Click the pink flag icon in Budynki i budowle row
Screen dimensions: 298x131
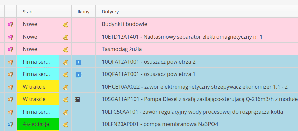point(10,24)
